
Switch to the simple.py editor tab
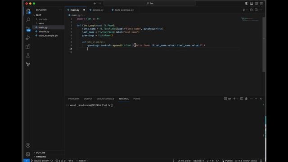coord(98,10)
